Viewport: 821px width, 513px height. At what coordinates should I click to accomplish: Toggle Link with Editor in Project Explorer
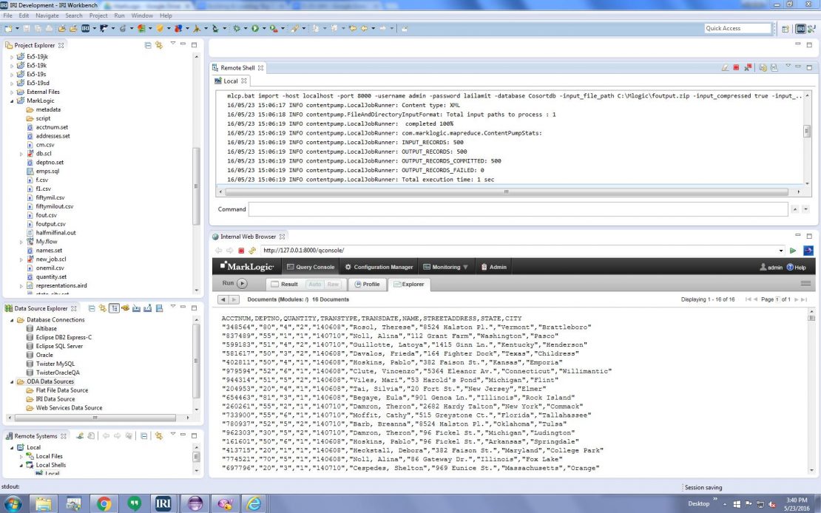158,46
